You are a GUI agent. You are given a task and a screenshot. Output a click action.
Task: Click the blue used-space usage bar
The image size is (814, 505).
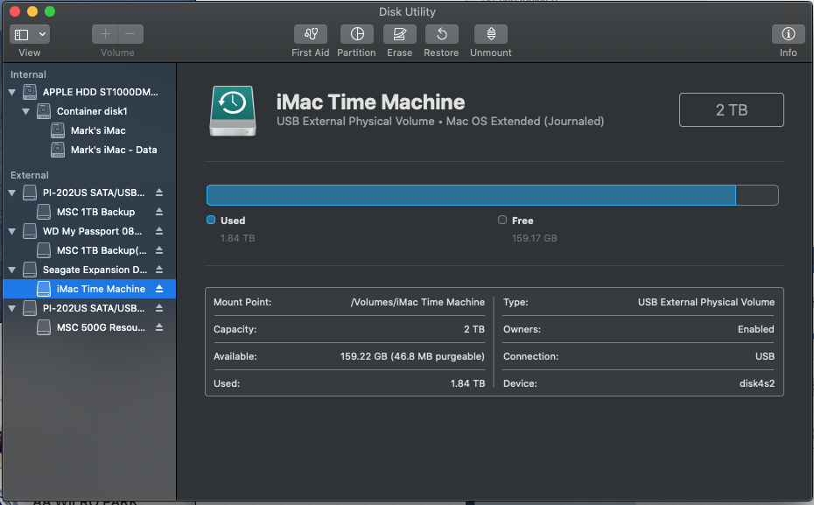[x=471, y=195]
